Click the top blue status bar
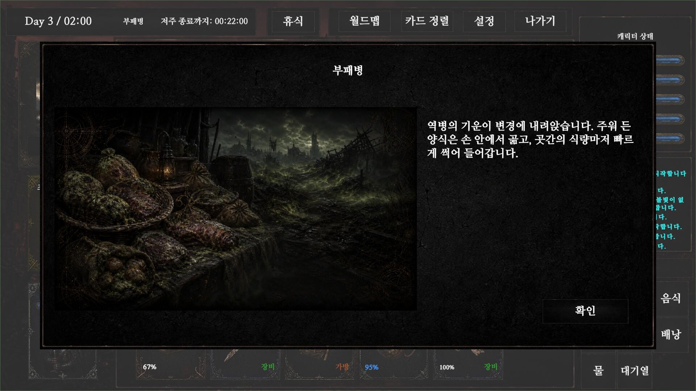This screenshot has height=391, width=696. point(670,60)
